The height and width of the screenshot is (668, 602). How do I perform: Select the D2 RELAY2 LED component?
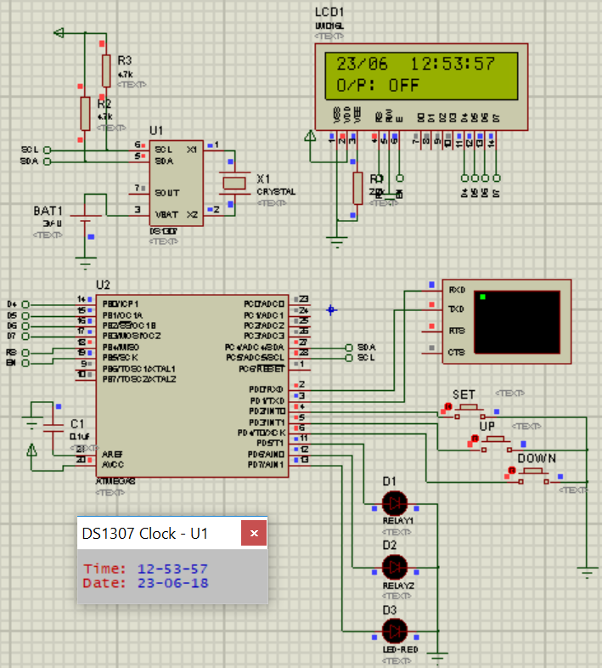[x=394, y=565]
